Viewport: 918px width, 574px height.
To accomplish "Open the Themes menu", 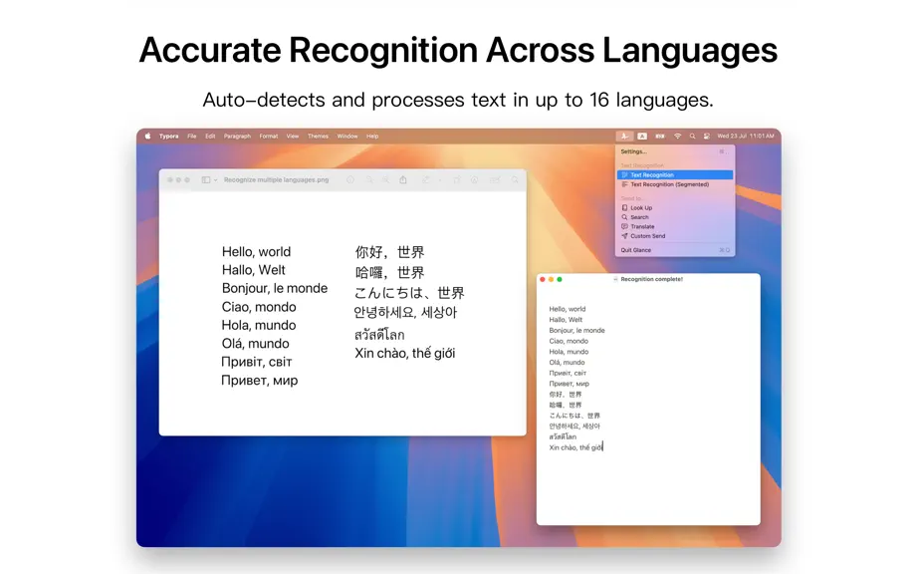I will coord(318,136).
